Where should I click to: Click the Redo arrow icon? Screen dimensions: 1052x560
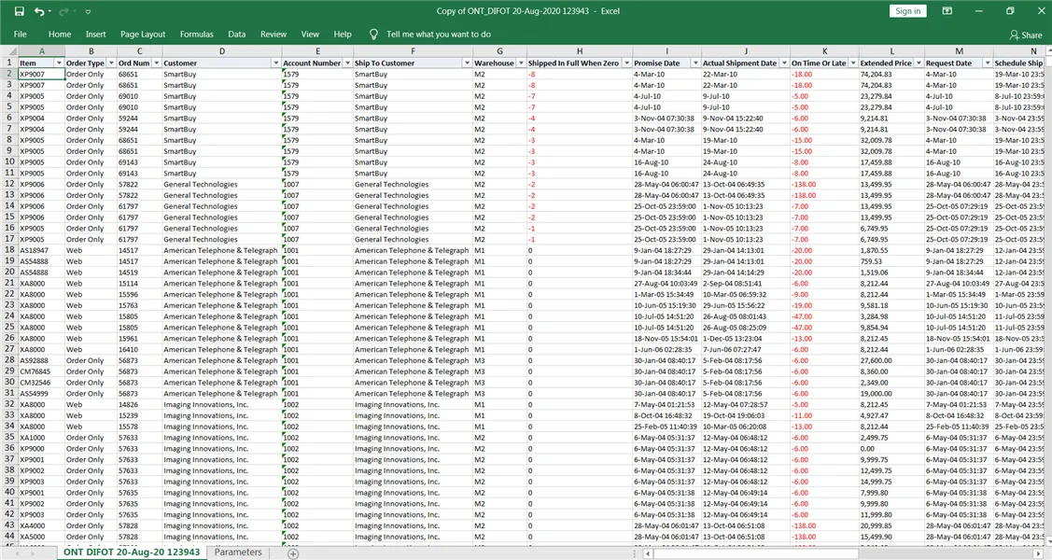[63, 11]
